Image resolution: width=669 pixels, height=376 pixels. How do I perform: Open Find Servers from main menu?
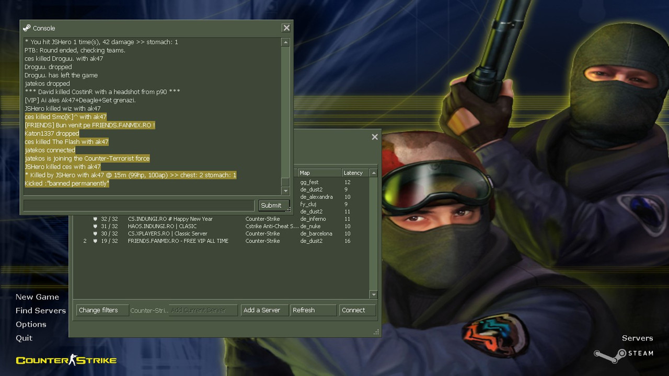[x=41, y=310]
